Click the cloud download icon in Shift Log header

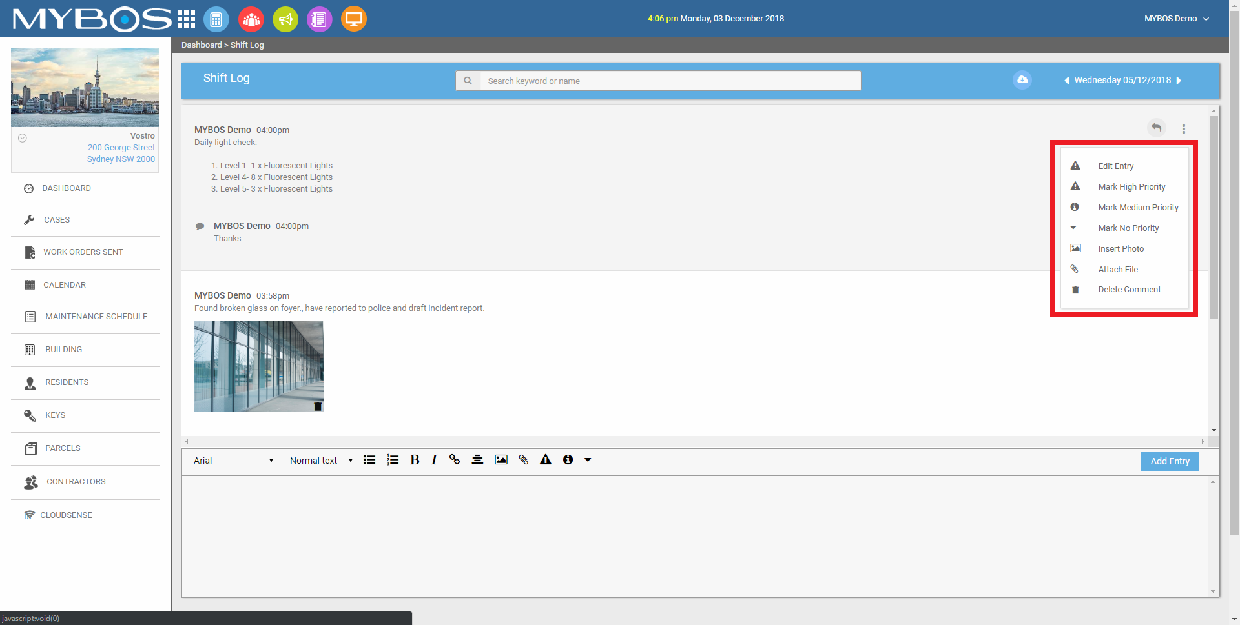(1022, 80)
